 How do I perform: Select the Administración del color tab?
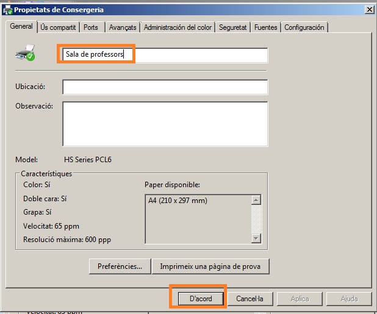(x=178, y=27)
